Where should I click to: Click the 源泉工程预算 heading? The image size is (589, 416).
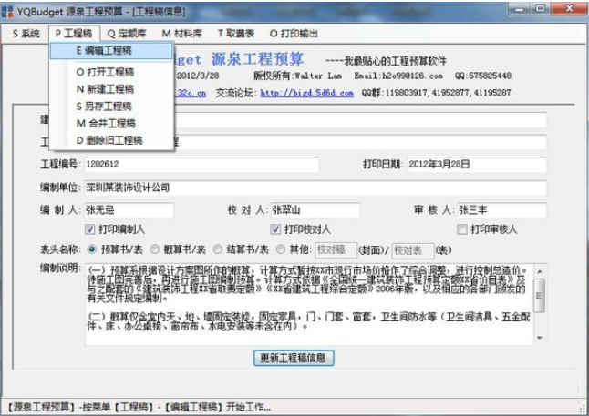[257, 59]
